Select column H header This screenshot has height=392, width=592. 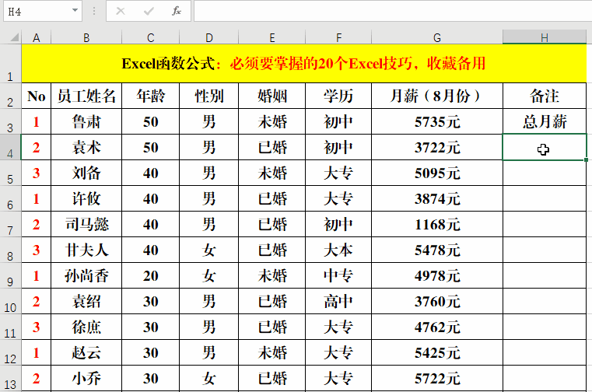click(545, 38)
